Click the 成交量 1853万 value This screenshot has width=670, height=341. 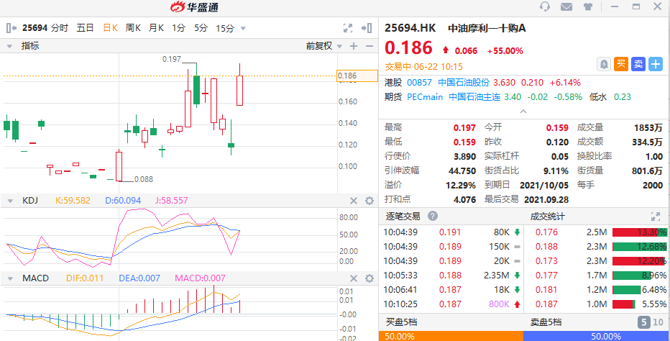point(648,127)
